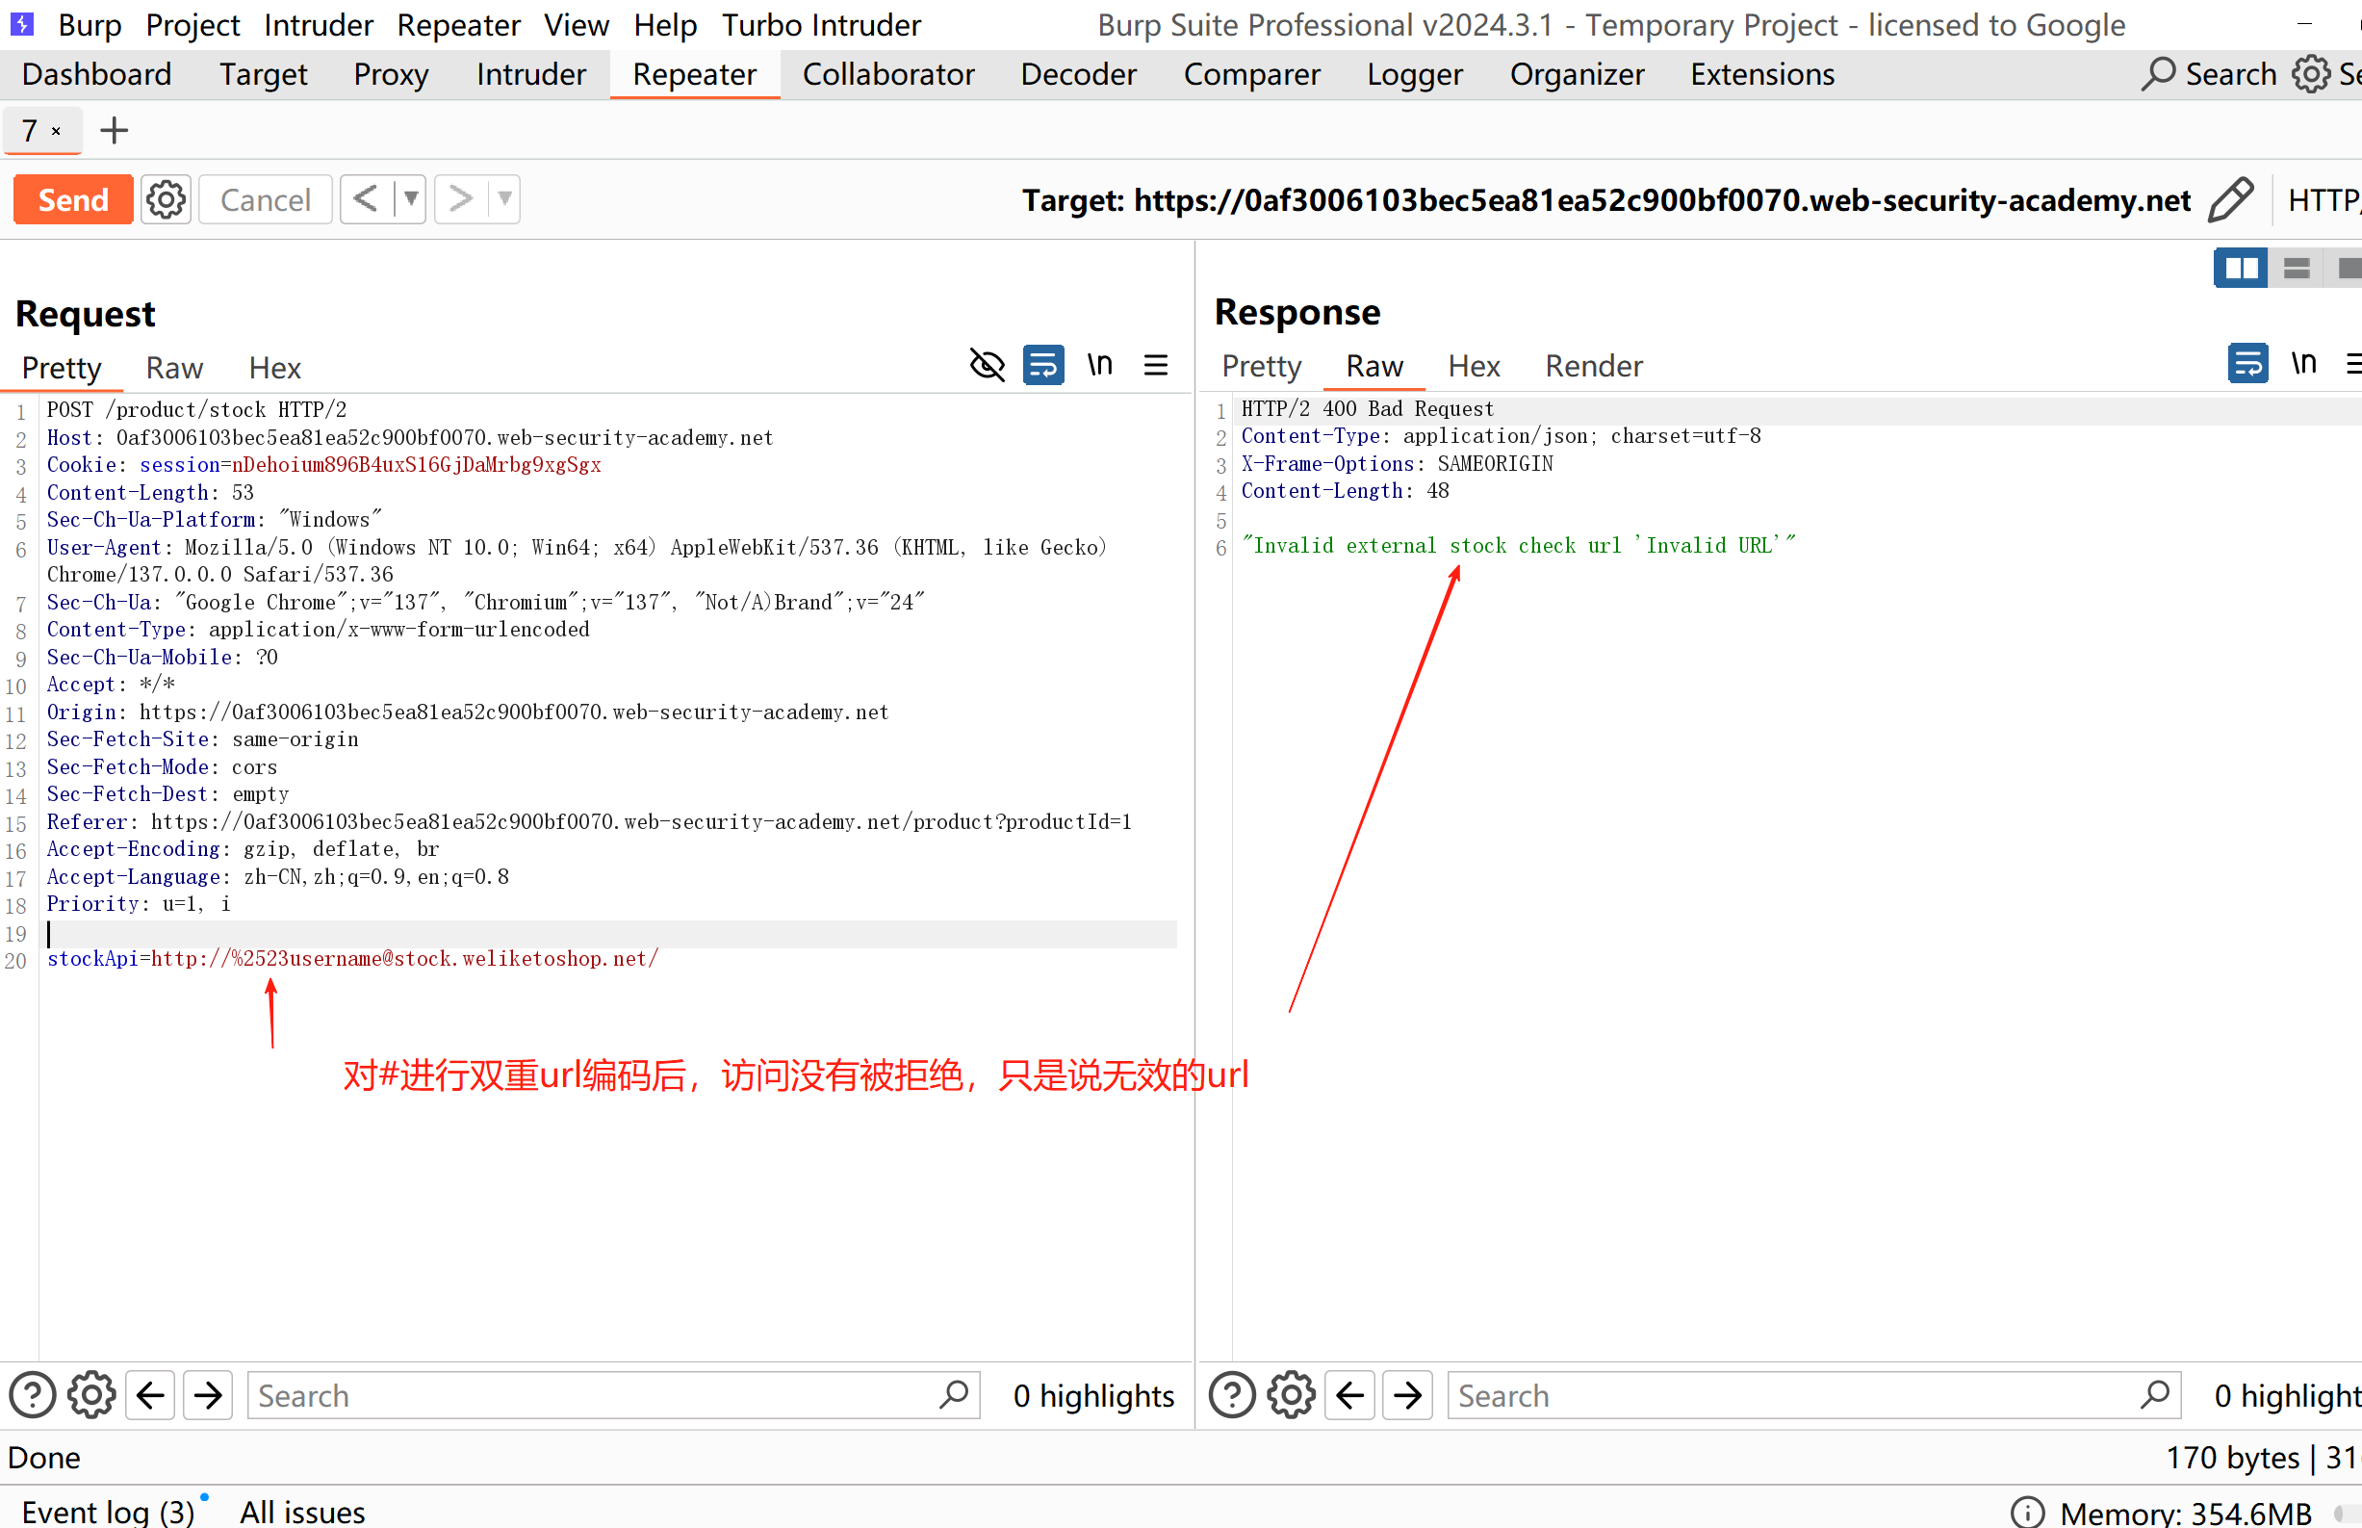Click the request Search input field
The width and height of the screenshot is (2362, 1528).
[x=595, y=1395]
